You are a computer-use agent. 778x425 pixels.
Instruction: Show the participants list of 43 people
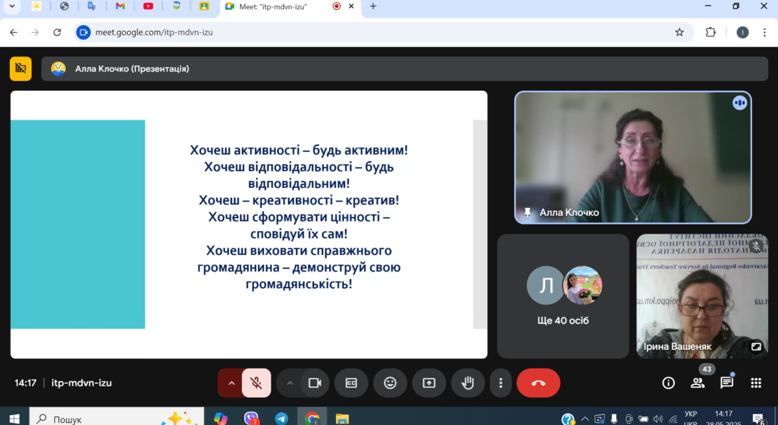pyautogui.click(x=698, y=383)
